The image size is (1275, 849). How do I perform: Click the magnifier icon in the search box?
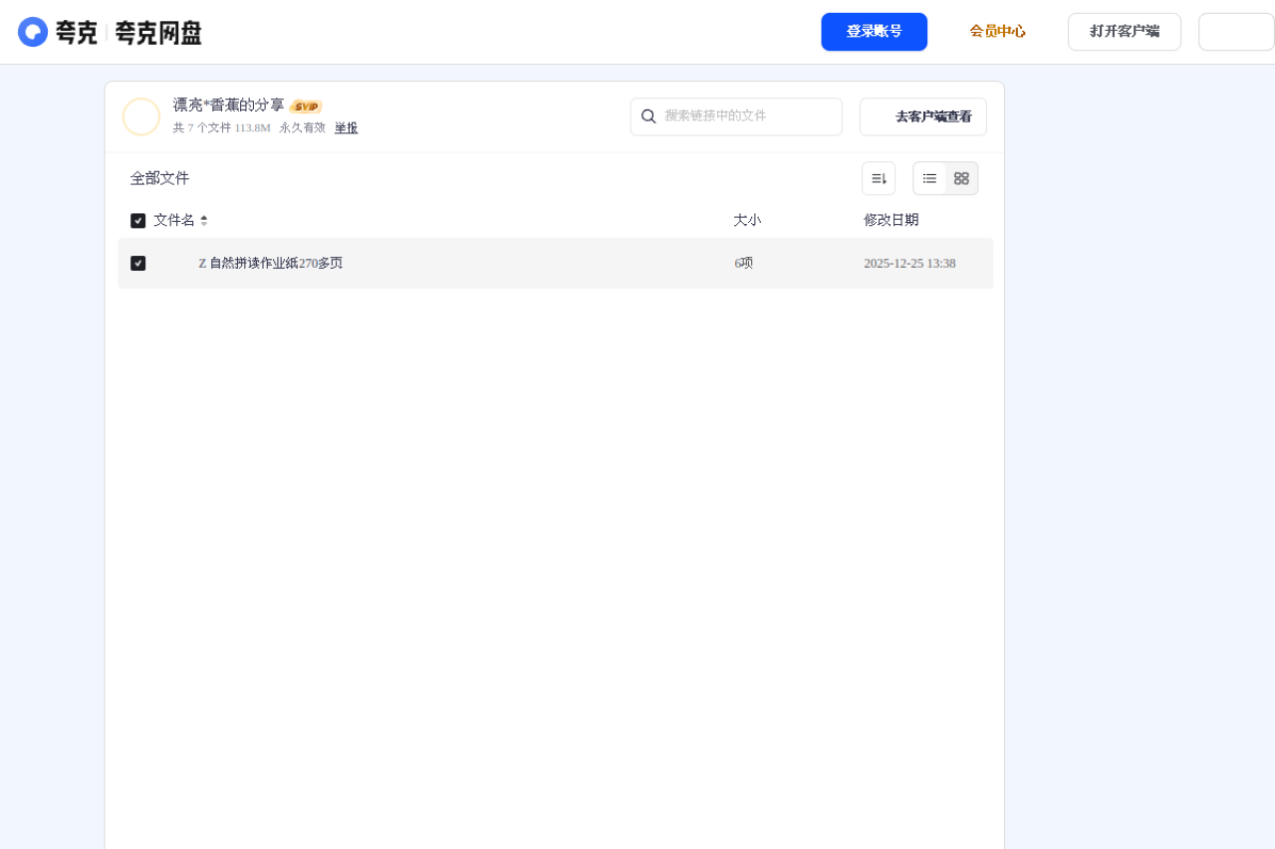(649, 116)
